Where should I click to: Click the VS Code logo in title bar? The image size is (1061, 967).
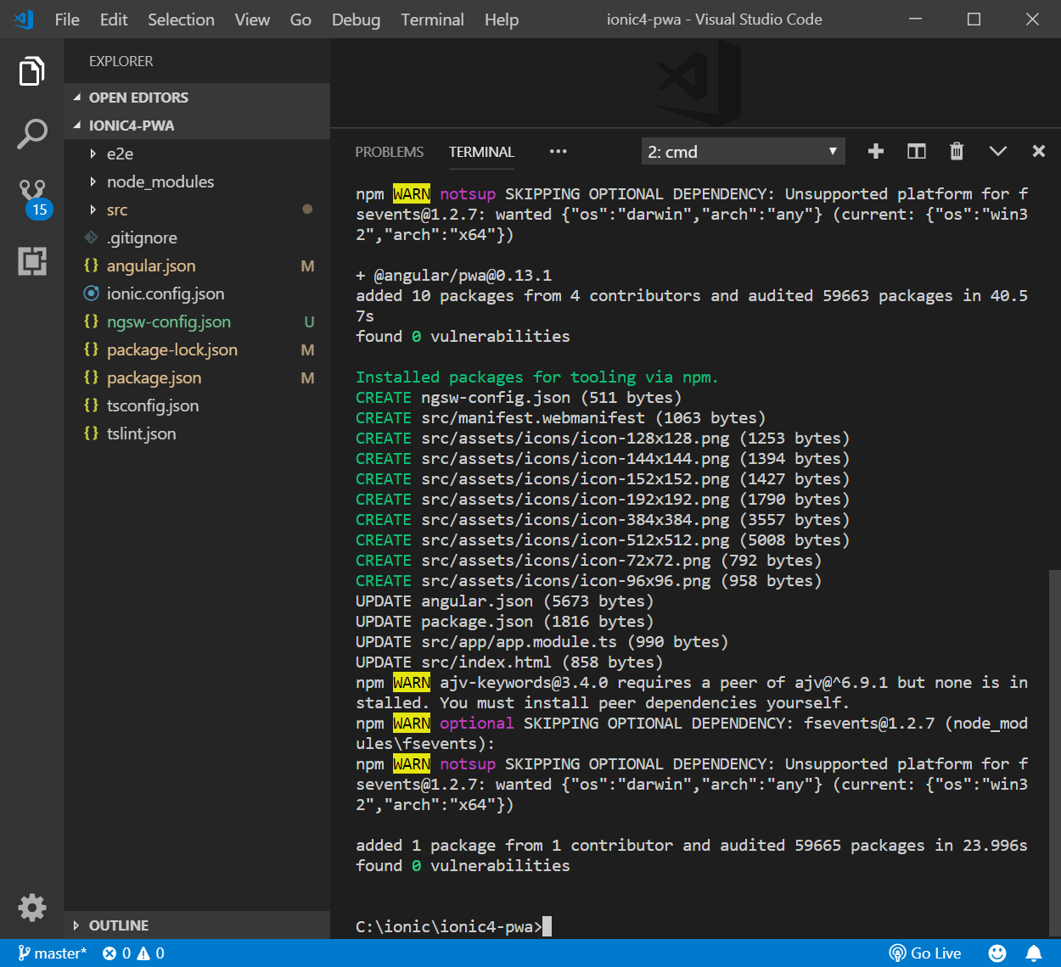click(x=24, y=19)
